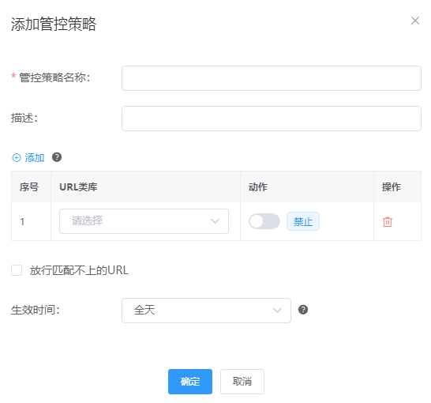
Task: Click the help icon next to 添加
Action: 57,157
